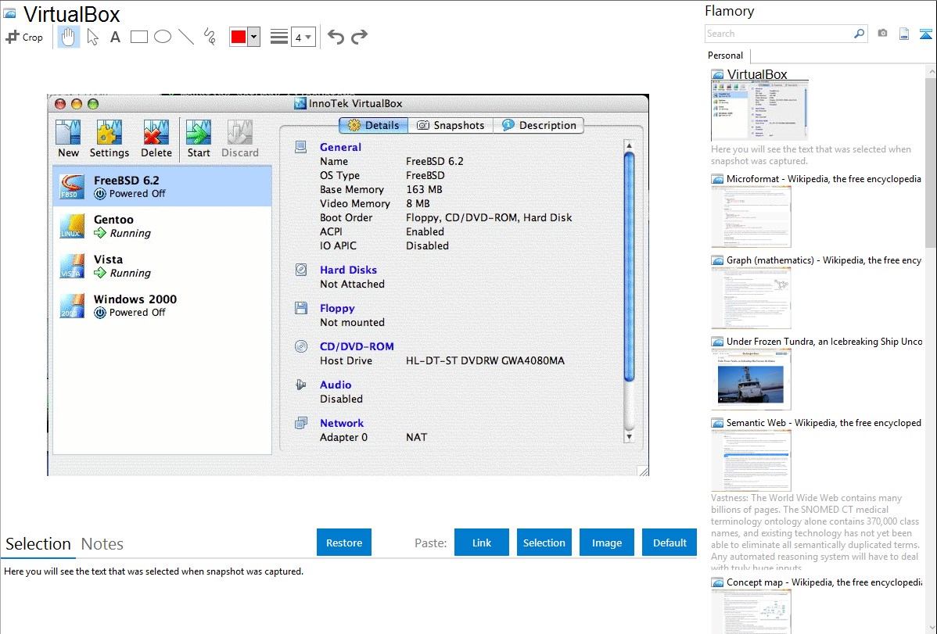The height and width of the screenshot is (634, 937).
Task: Click the General section link
Action: pos(340,147)
